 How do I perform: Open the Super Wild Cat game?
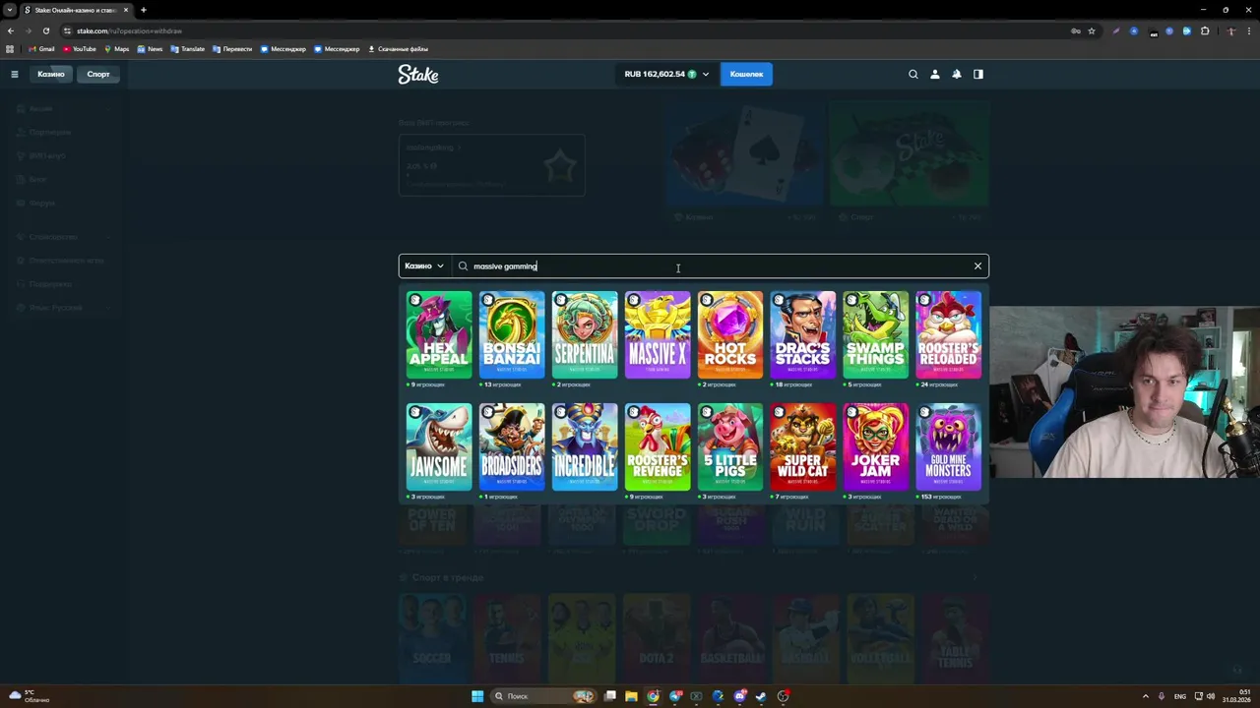point(803,447)
